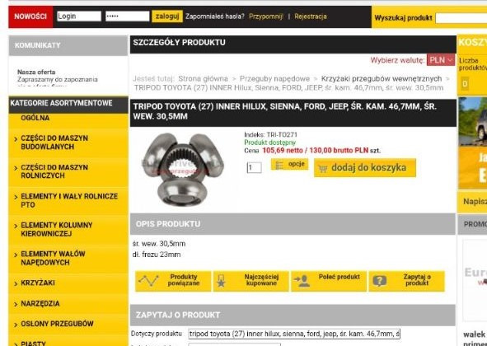
Task: Click the Przypomnij password reminder link
Action: coord(266,16)
